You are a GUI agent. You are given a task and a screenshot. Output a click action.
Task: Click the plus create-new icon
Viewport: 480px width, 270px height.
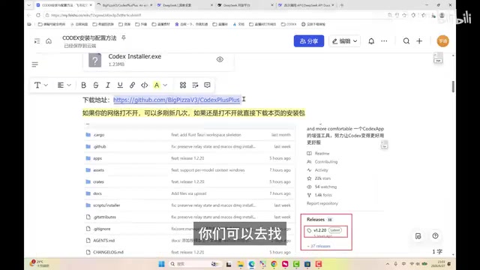419,41
